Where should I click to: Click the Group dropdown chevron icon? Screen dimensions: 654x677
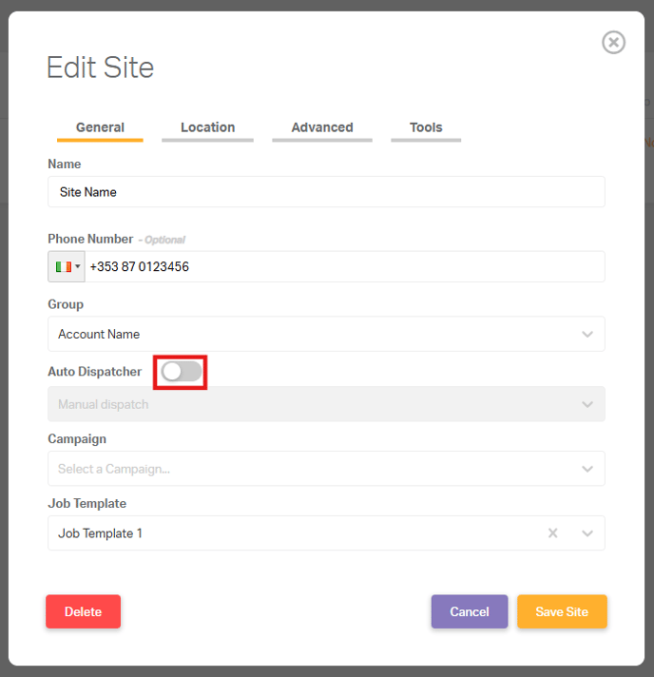coord(587,334)
